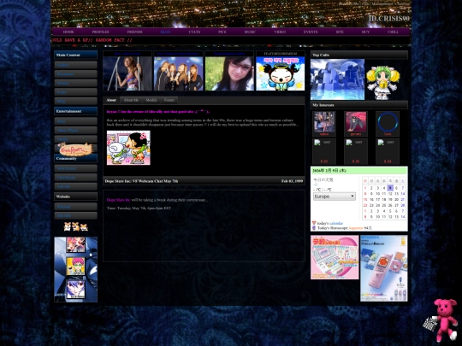The width and height of the screenshot is (462, 346).
Task: Click the Stars button under Entertainment
Action: click(76, 121)
